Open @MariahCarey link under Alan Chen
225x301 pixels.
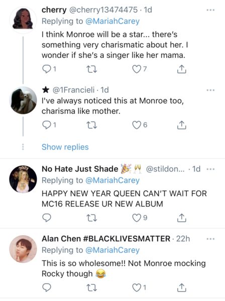(x=112, y=250)
